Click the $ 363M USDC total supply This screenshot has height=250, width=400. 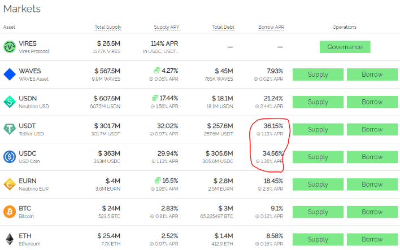click(x=109, y=153)
